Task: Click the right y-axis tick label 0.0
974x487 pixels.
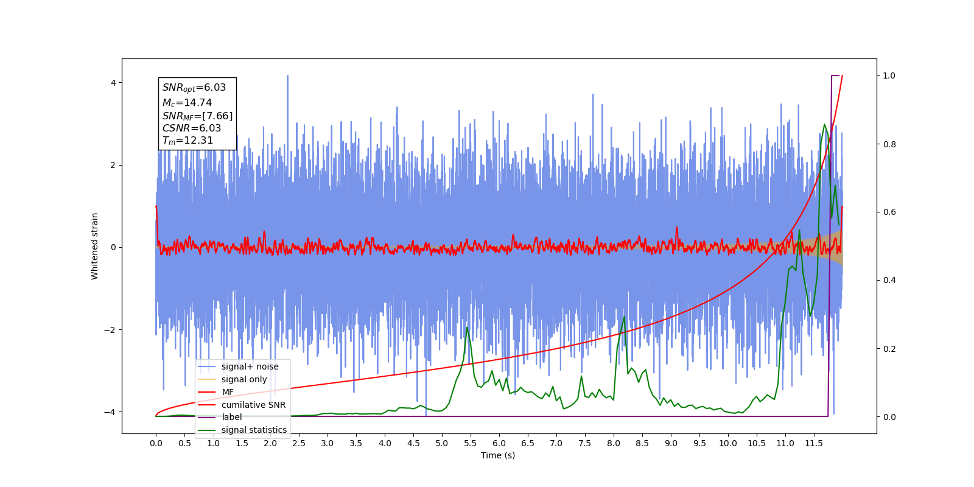Action: pyautogui.click(x=889, y=417)
